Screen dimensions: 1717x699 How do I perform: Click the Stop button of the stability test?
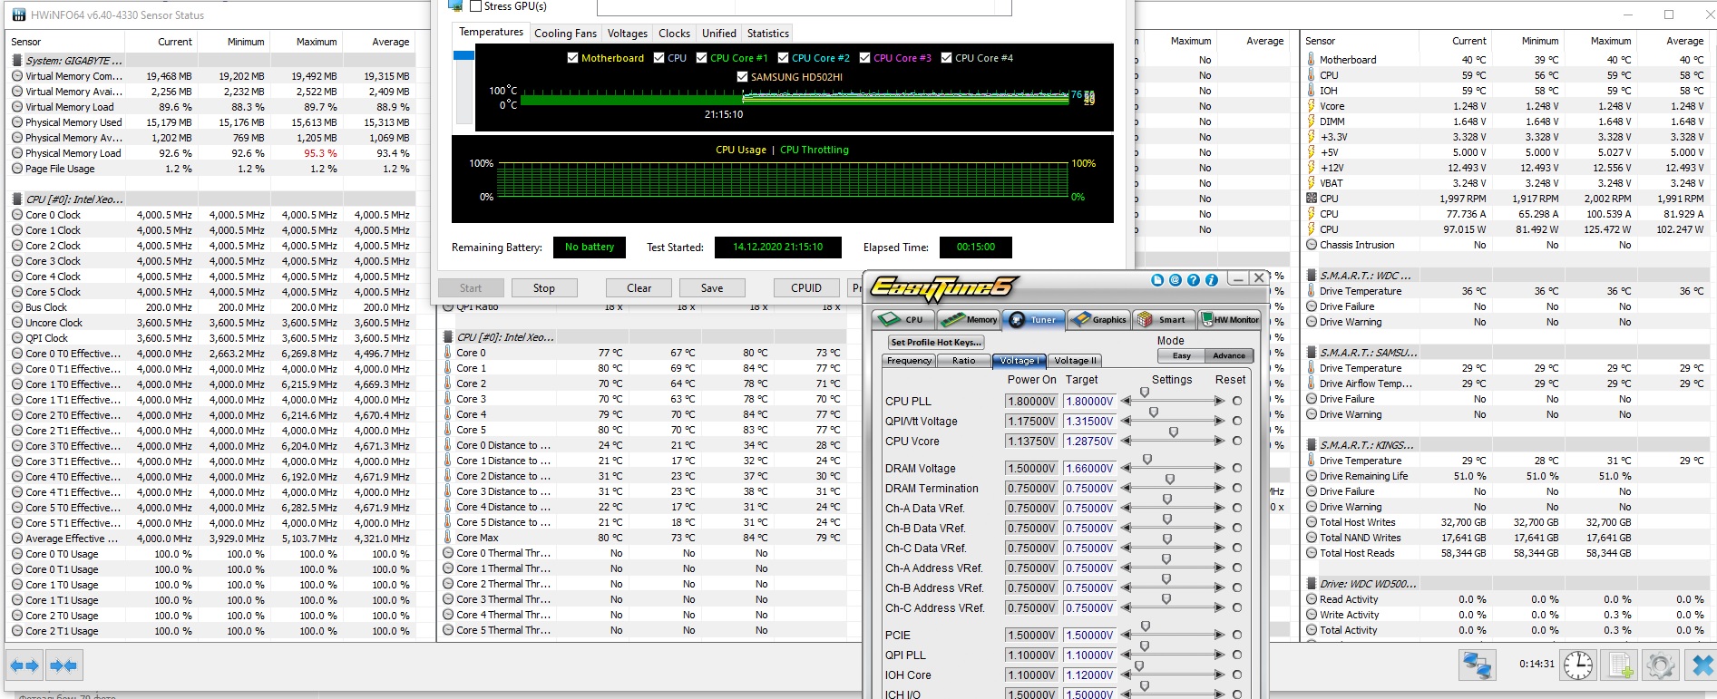tap(544, 288)
